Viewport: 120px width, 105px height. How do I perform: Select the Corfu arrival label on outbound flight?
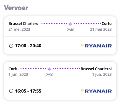tap(107, 23)
